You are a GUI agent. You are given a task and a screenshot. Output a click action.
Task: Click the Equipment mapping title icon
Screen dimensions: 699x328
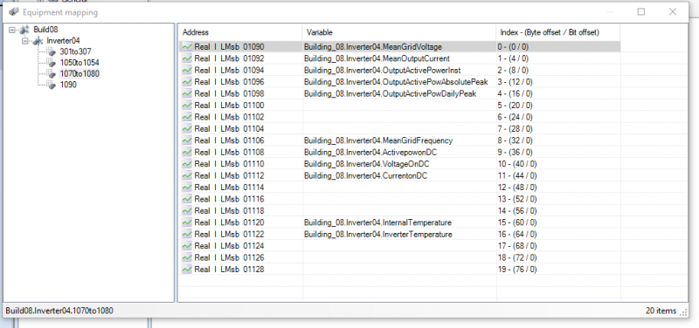pos(13,12)
